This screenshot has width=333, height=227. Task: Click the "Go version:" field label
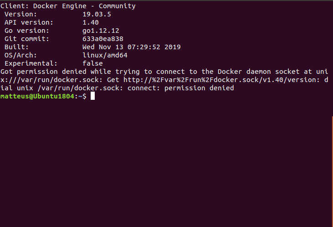point(27,31)
